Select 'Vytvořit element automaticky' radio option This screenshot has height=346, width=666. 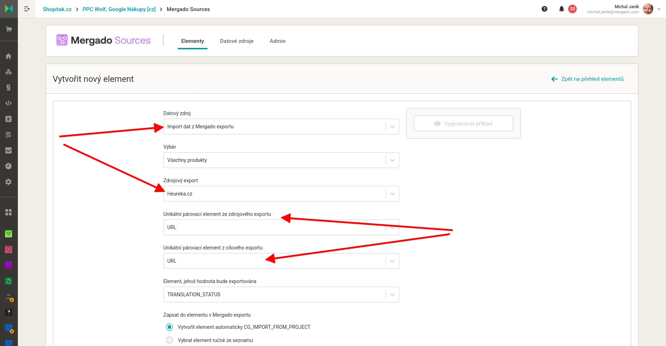point(170,327)
